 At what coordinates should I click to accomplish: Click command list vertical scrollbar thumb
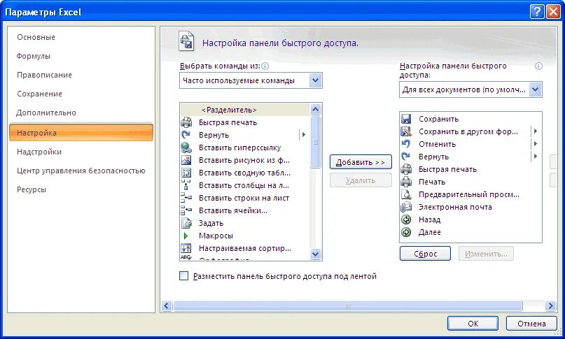pos(315,142)
